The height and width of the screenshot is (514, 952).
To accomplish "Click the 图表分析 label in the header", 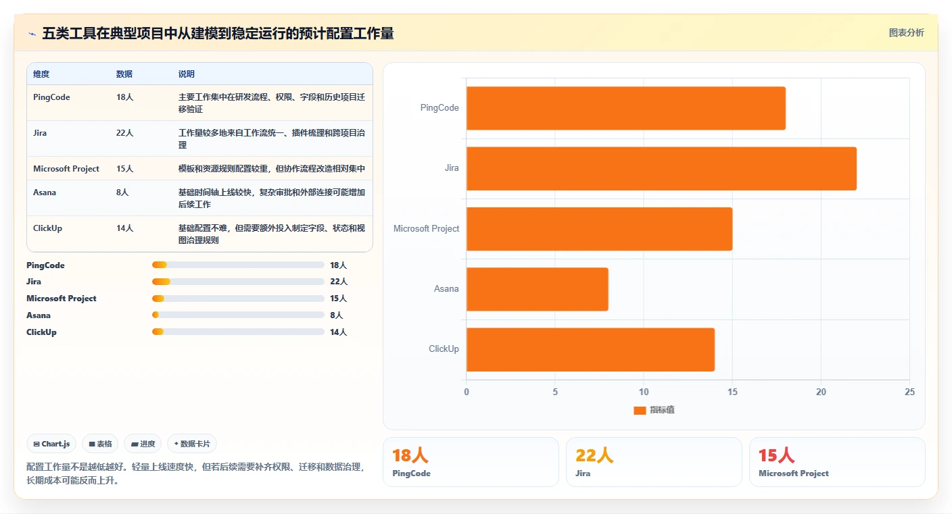I will (x=906, y=32).
